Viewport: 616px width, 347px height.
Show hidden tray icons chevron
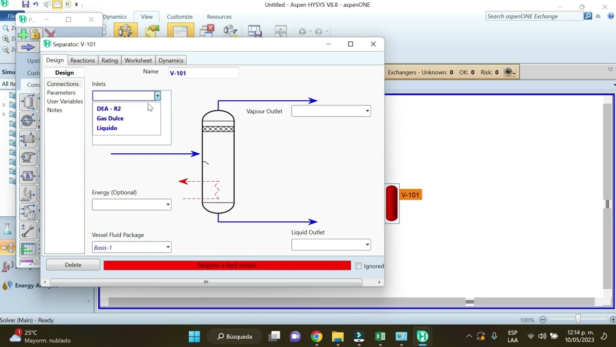pos(469,336)
